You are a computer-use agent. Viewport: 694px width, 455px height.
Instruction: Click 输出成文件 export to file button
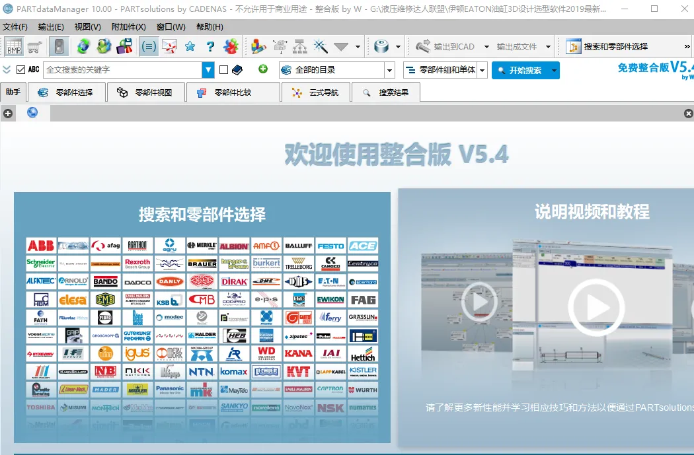point(516,46)
